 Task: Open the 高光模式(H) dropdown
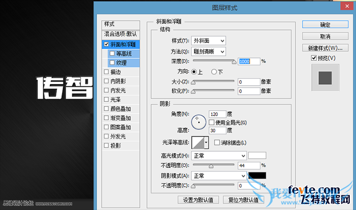click(219, 156)
